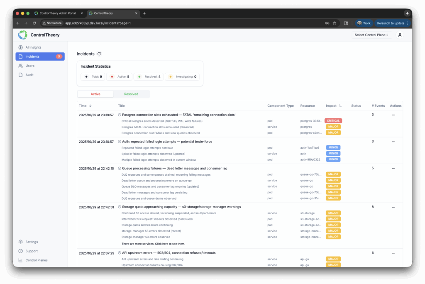
Task: Open the user profile icon in header
Action: tap(400, 35)
